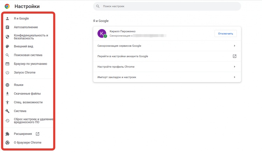Click the person icon for Я и Google
The height and width of the screenshot is (153, 262).
coord(7,19)
